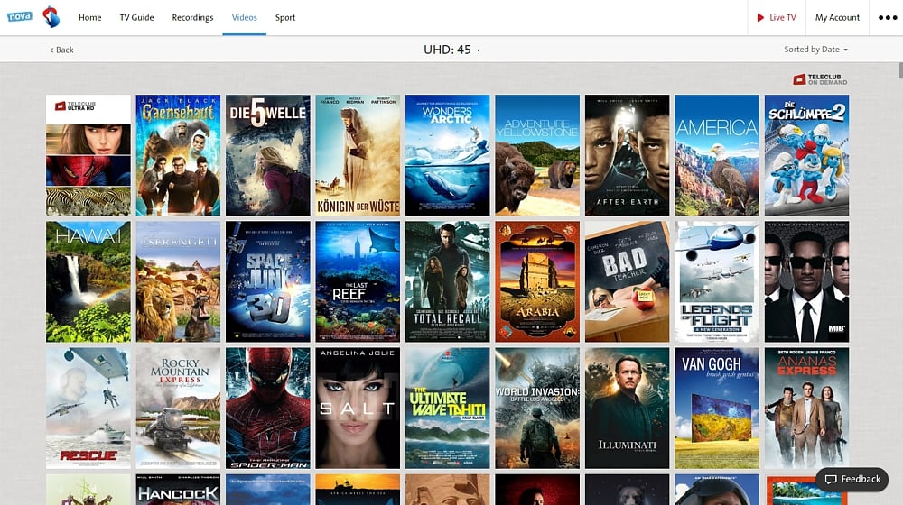
Task: Open the Salt poster
Action: click(358, 408)
